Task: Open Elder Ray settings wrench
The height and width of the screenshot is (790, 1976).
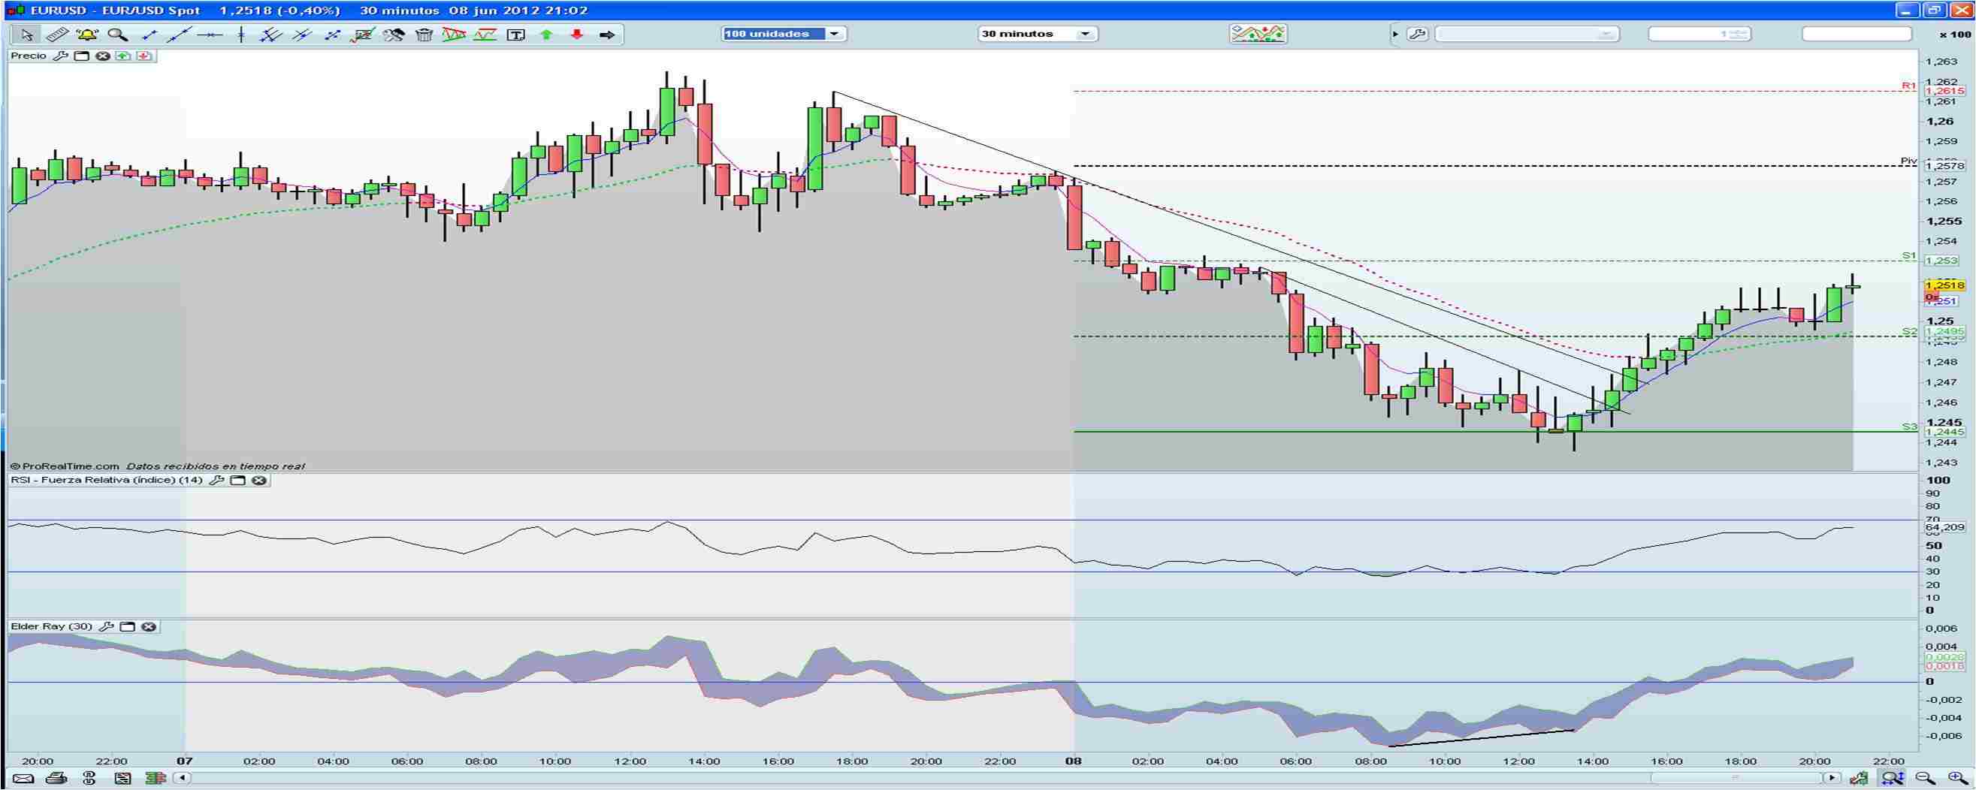Action: click(107, 626)
